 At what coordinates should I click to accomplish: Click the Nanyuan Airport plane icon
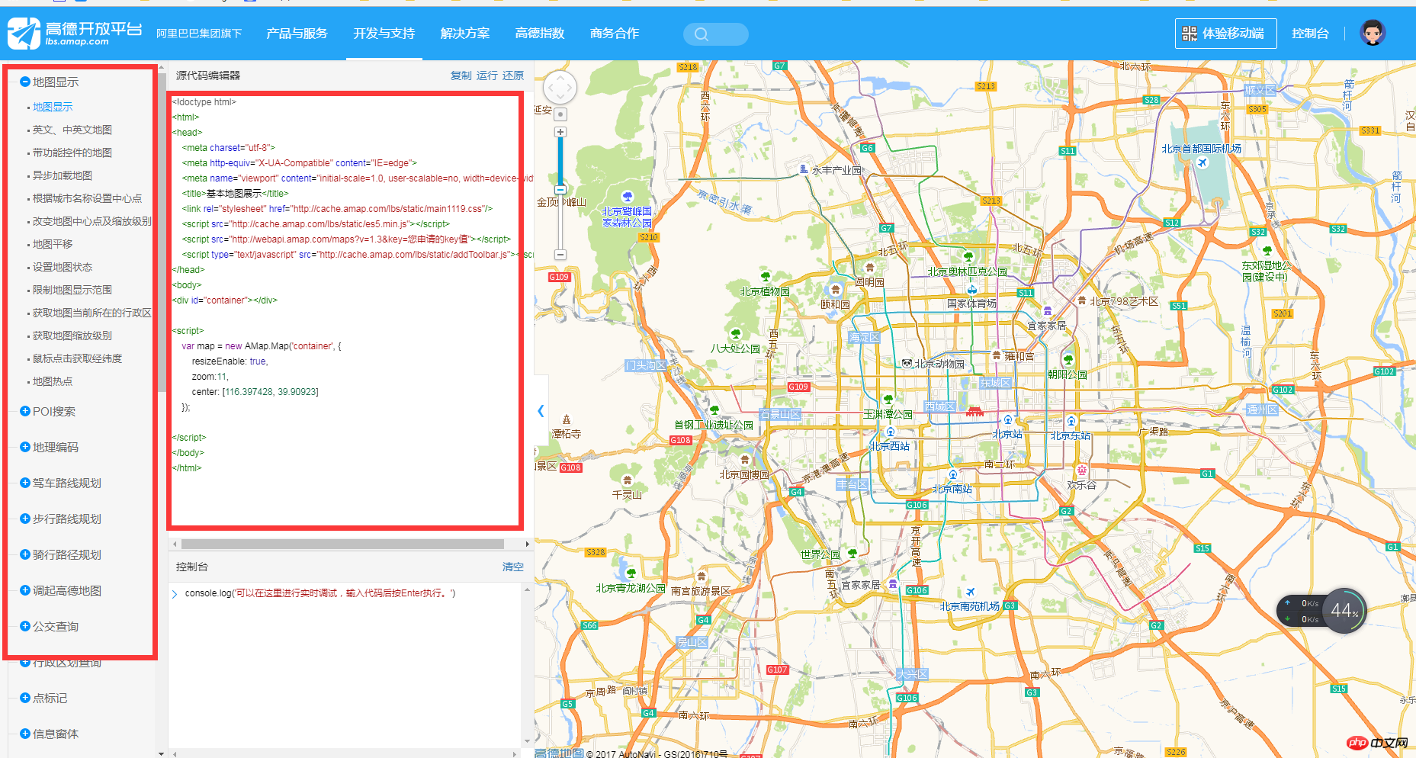click(970, 592)
